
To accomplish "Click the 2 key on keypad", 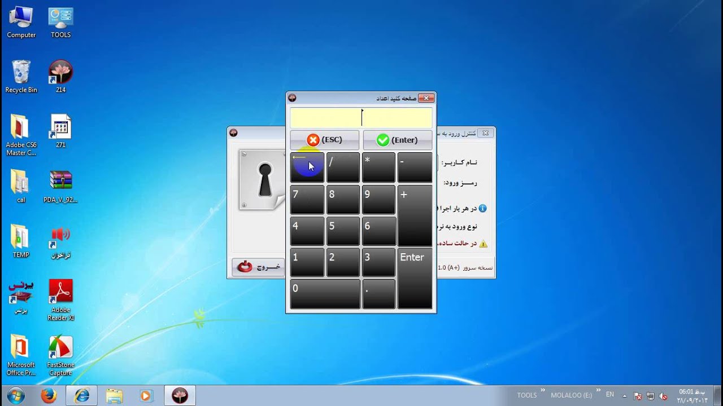I will (343, 262).
